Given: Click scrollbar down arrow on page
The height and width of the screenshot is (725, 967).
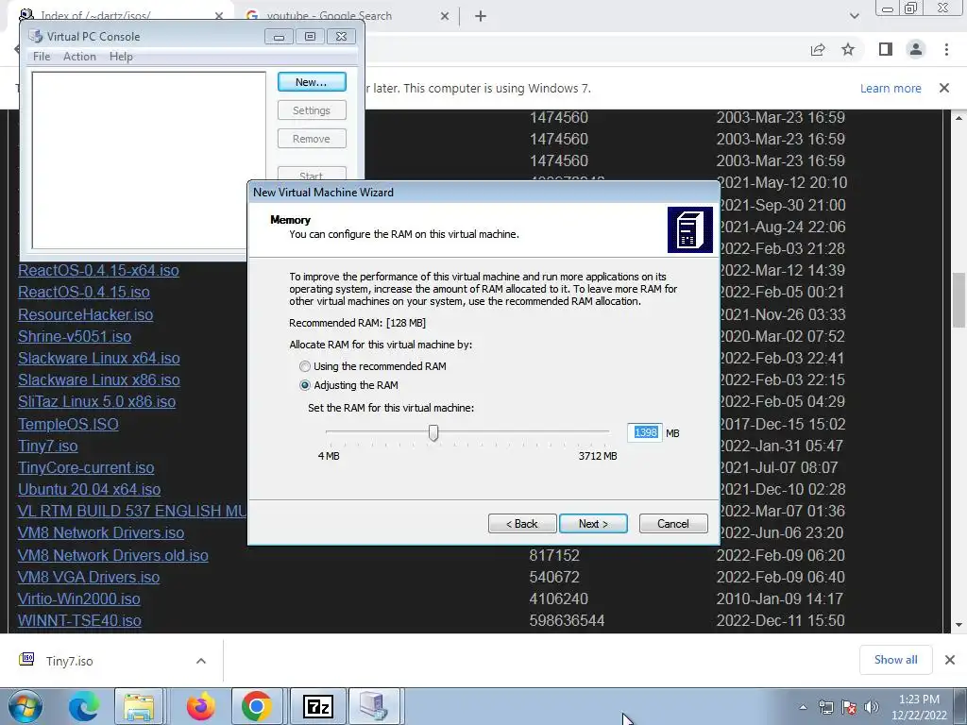Looking at the screenshot, I should tap(959, 625).
